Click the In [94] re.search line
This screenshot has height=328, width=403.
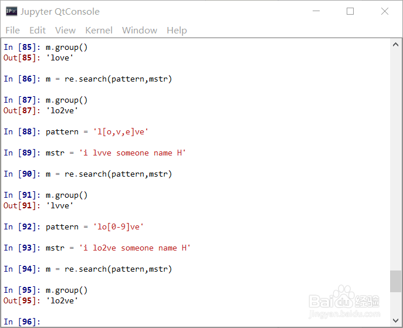tap(87, 269)
